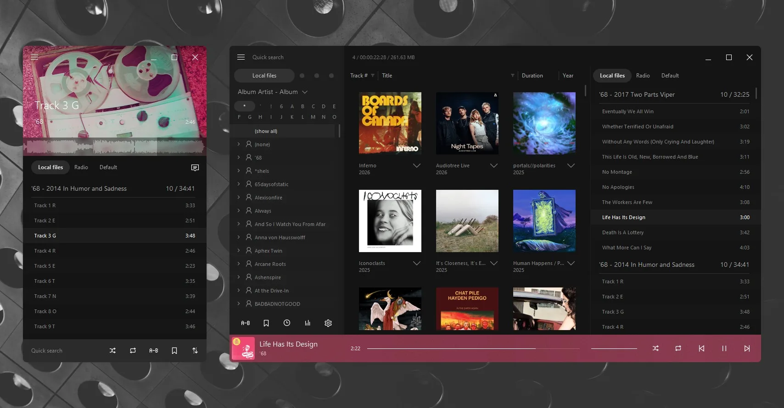
Task: Filter artists by letter A
Action: point(292,106)
